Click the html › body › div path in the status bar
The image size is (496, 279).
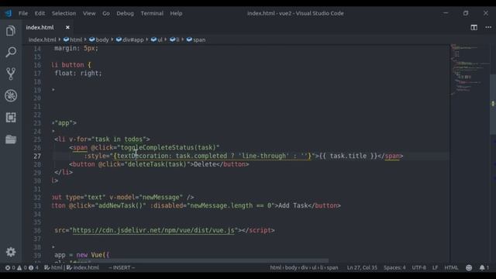[x=304, y=267]
